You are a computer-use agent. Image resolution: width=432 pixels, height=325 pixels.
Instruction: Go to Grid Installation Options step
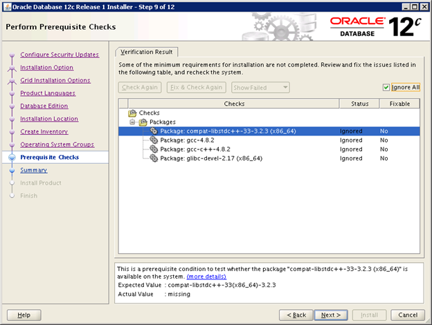coord(55,80)
